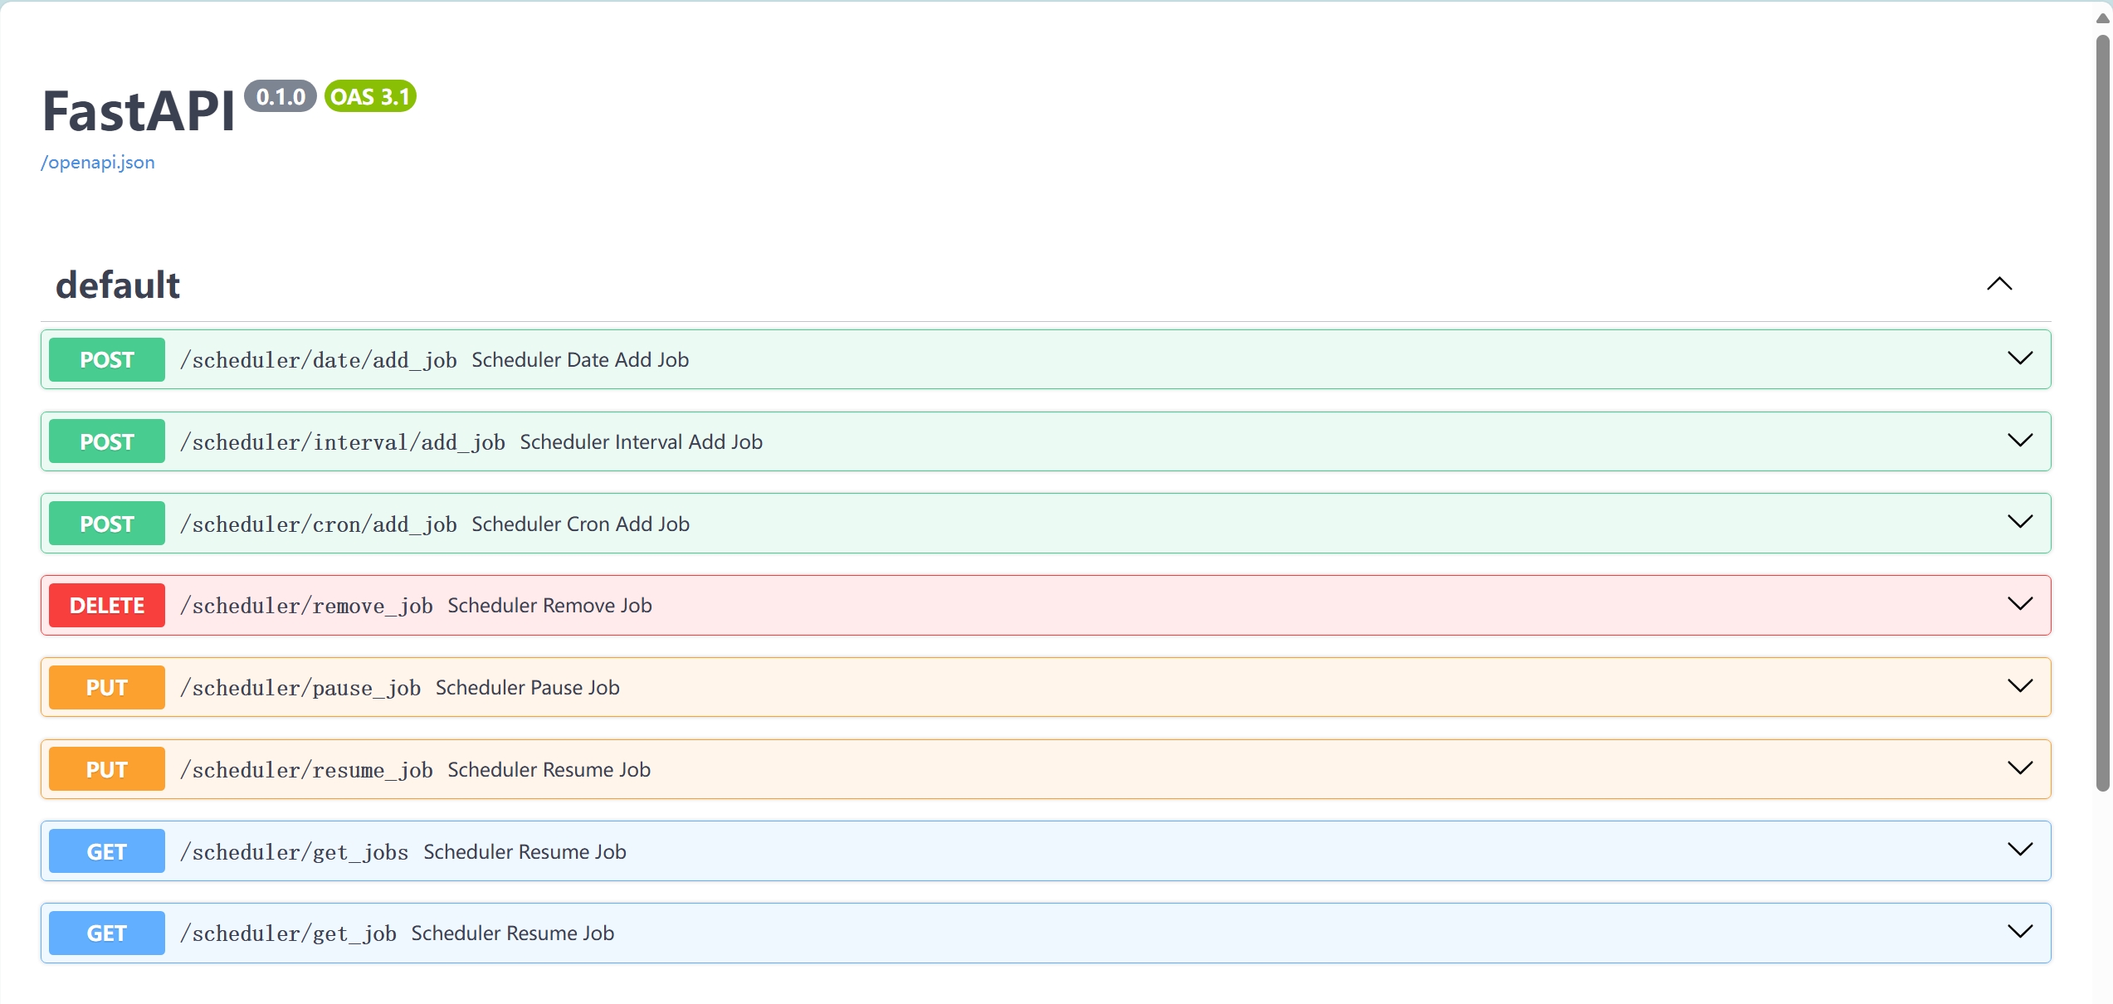2113x1004 pixels.
Task: Expand the get_jobs endpoint arrow
Action: [x=2019, y=850]
